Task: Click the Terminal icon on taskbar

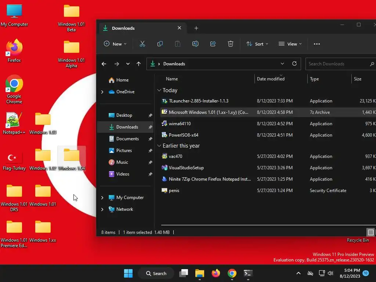Action: [248, 273]
